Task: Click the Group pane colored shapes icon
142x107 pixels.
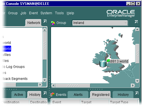Action: point(53,23)
